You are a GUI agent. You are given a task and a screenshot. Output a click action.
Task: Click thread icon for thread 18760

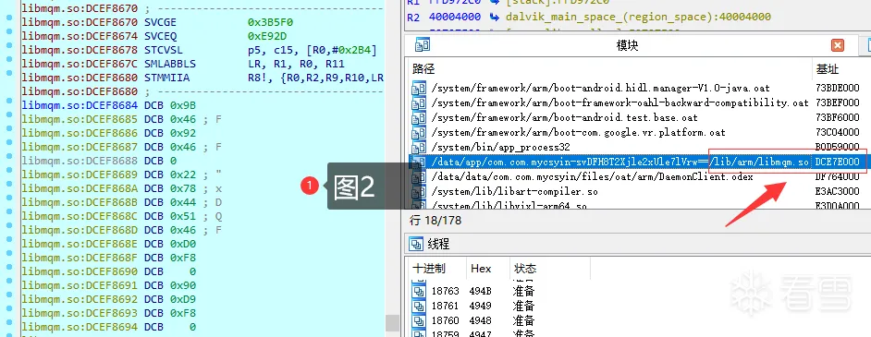coord(418,320)
